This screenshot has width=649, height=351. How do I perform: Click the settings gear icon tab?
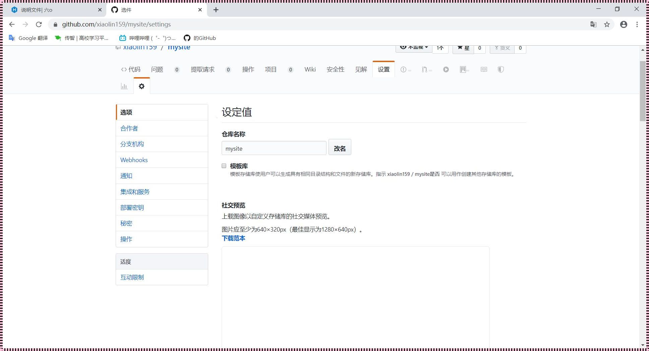[141, 86]
